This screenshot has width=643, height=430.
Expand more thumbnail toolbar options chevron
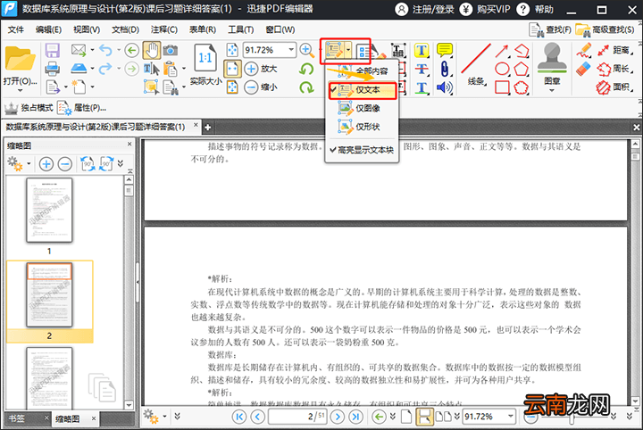point(121,164)
